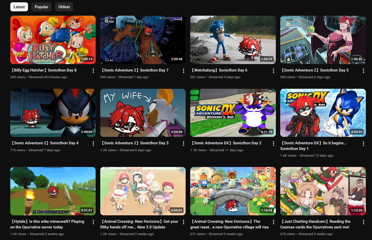Open the Sonicthon Day 5 thumbnail

(x=323, y=40)
